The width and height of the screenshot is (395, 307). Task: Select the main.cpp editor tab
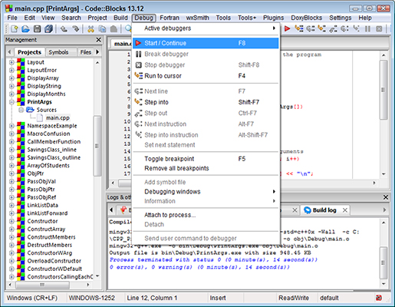click(x=123, y=44)
